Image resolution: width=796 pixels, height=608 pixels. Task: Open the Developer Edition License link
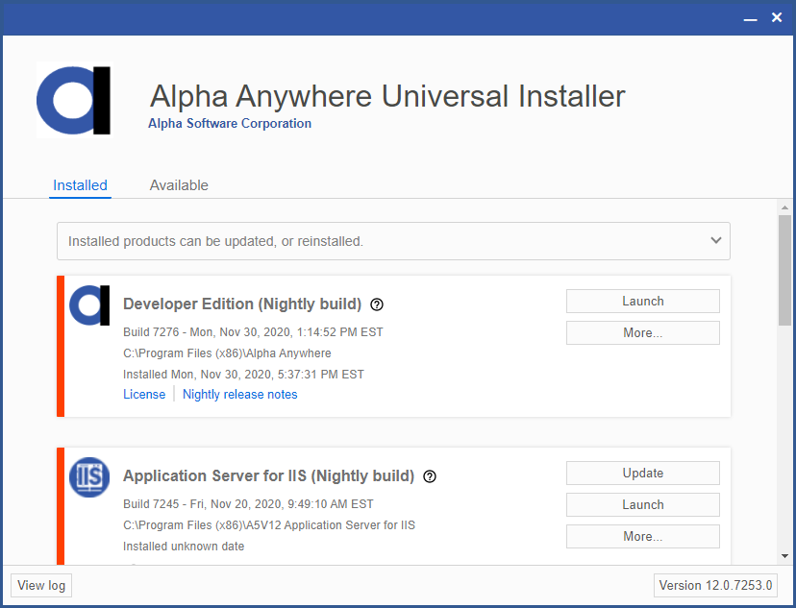pyautogui.click(x=144, y=394)
